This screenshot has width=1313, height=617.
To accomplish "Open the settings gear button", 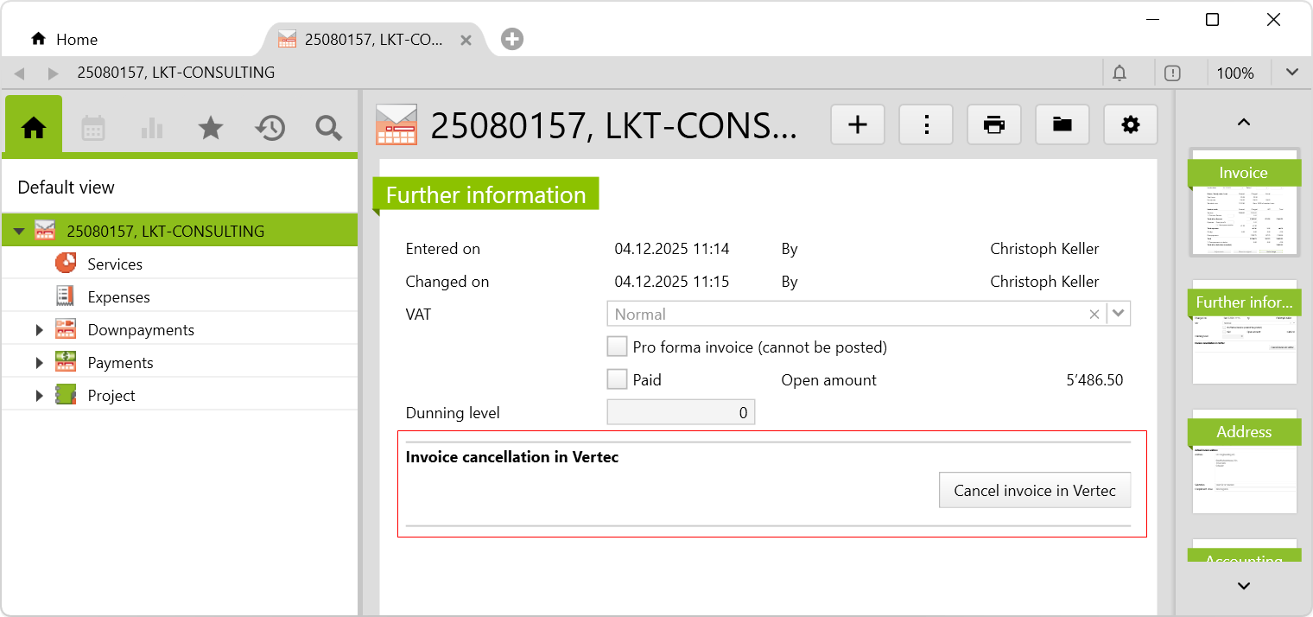I will (x=1130, y=125).
